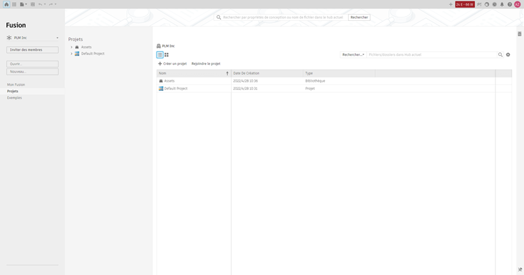Click the search magnifier beside hub field

[500, 54]
